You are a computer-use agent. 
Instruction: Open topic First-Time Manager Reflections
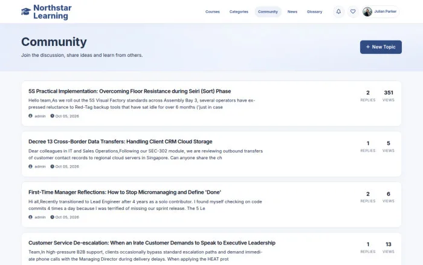point(124,192)
